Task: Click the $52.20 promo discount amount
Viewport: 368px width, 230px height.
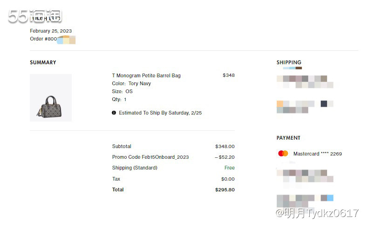Action: click(x=225, y=157)
